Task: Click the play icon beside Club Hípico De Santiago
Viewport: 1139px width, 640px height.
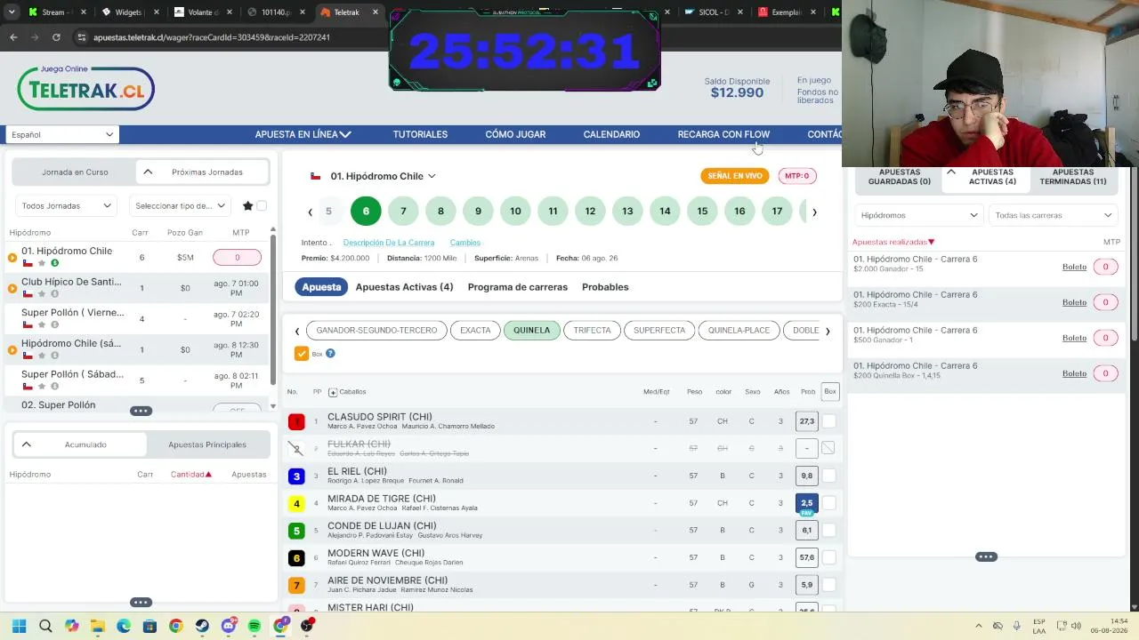Action: click(x=12, y=288)
